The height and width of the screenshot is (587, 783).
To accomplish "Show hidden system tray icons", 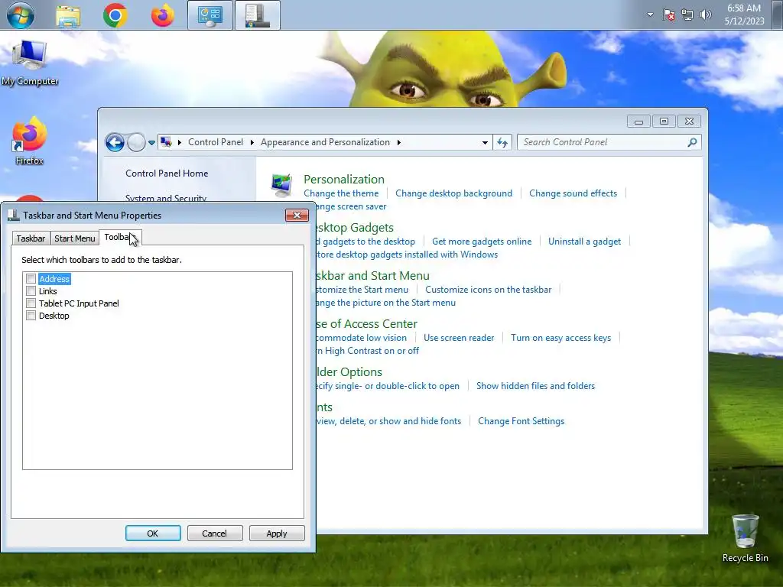I will click(x=650, y=15).
